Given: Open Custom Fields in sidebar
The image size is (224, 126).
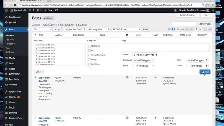Looking at the screenshot, I should pyautogui.click(x=16, y=118).
